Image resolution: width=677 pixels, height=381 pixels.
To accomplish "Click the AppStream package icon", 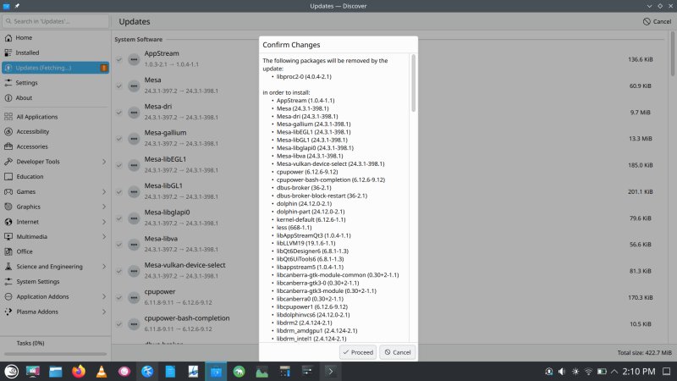I will [134, 59].
